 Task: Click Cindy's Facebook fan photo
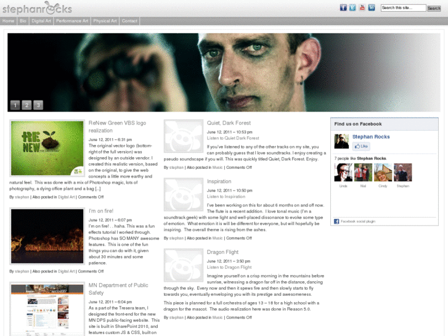(x=383, y=172)
